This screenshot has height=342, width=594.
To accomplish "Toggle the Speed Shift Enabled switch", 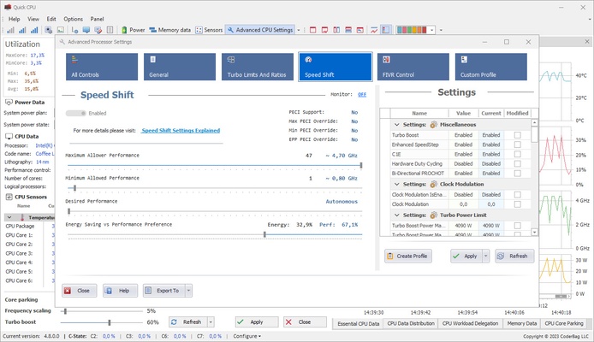I will pyautogui.click(x=76, y=113).
